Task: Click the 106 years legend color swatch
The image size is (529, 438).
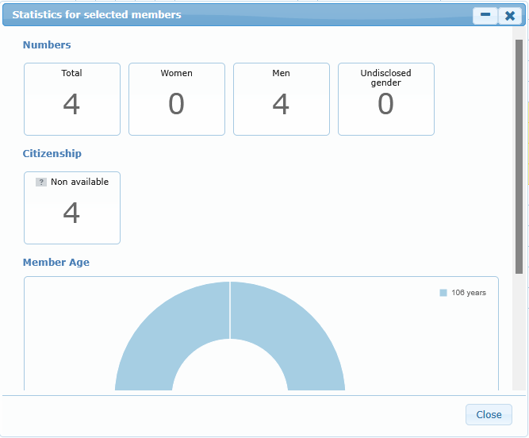Action: [443, 293]
